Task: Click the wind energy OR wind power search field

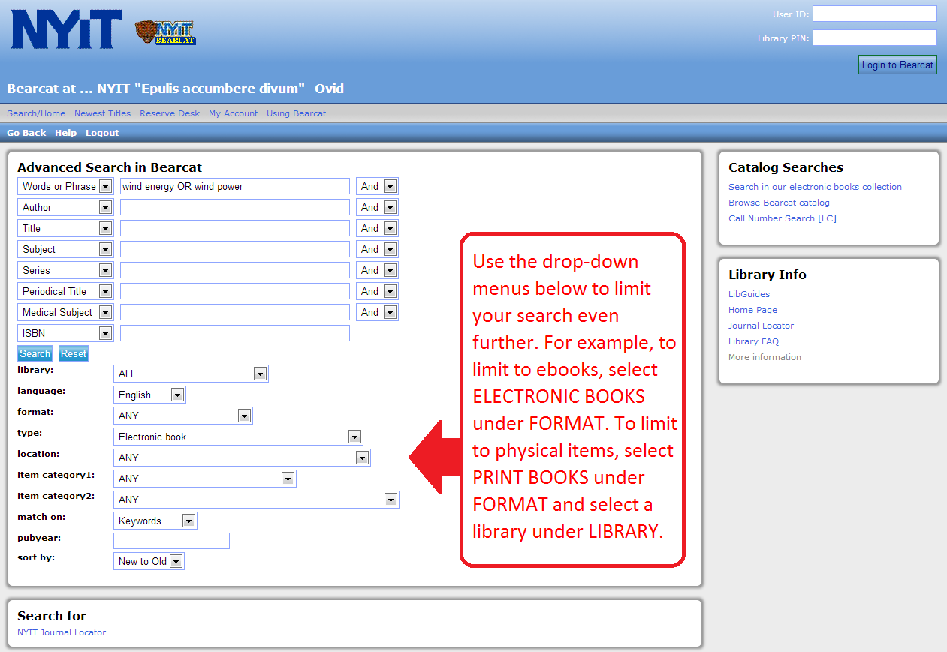Action: coord(235,186)
